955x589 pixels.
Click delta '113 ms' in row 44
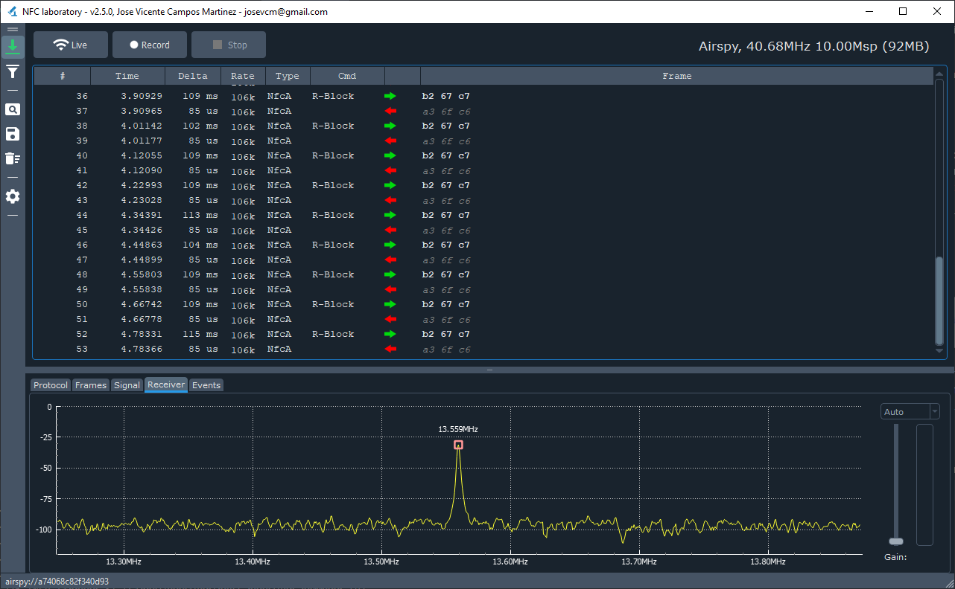200,215
